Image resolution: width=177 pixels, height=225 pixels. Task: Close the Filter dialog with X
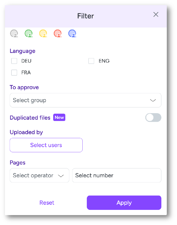pyautogui.click(x=156, y=15)
